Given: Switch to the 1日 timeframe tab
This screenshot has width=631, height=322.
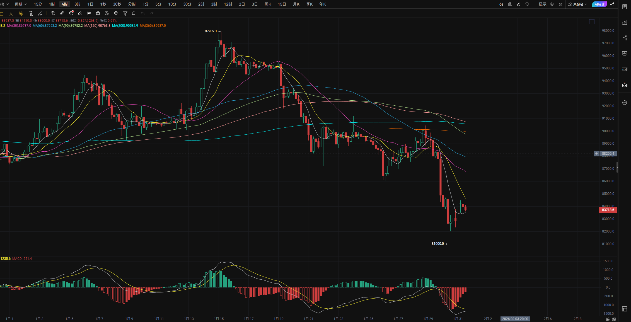Looking at the screenshot, I should (90, 4).
